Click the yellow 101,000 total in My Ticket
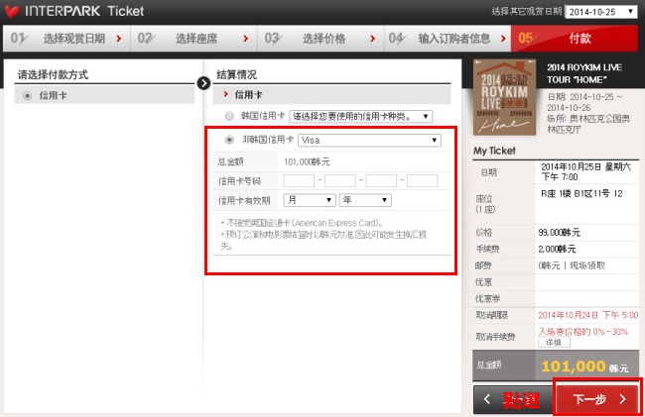Image resolution: width=645 pixels, height=417 pixels. [x=574, y=365]
